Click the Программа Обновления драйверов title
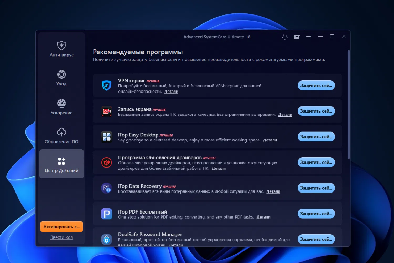 160,158
